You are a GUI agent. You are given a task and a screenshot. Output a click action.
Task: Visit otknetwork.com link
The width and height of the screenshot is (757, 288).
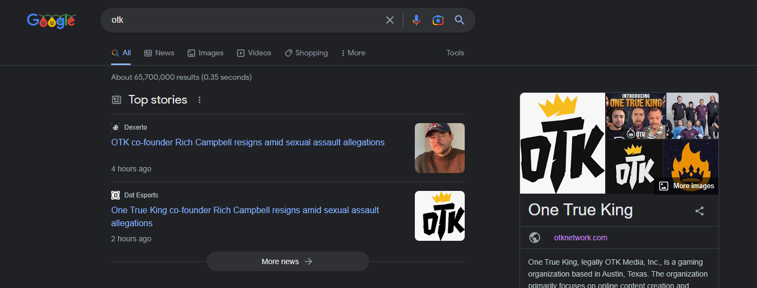581,238
